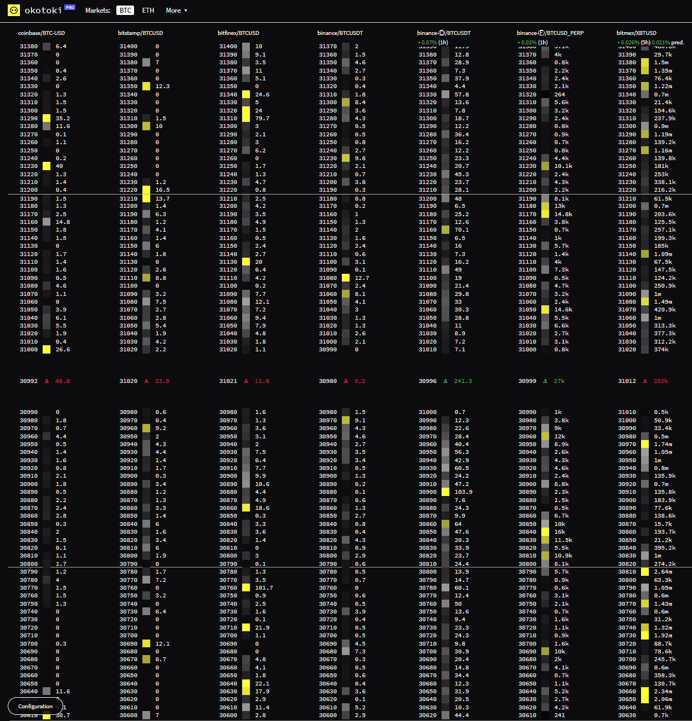Open the coinbase/BTC-USD column header

click(42, 33)
